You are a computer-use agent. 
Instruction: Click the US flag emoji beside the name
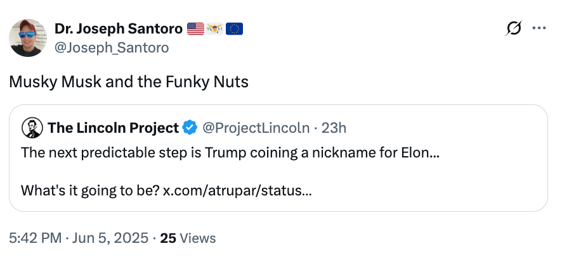click(x=196, y=28)
